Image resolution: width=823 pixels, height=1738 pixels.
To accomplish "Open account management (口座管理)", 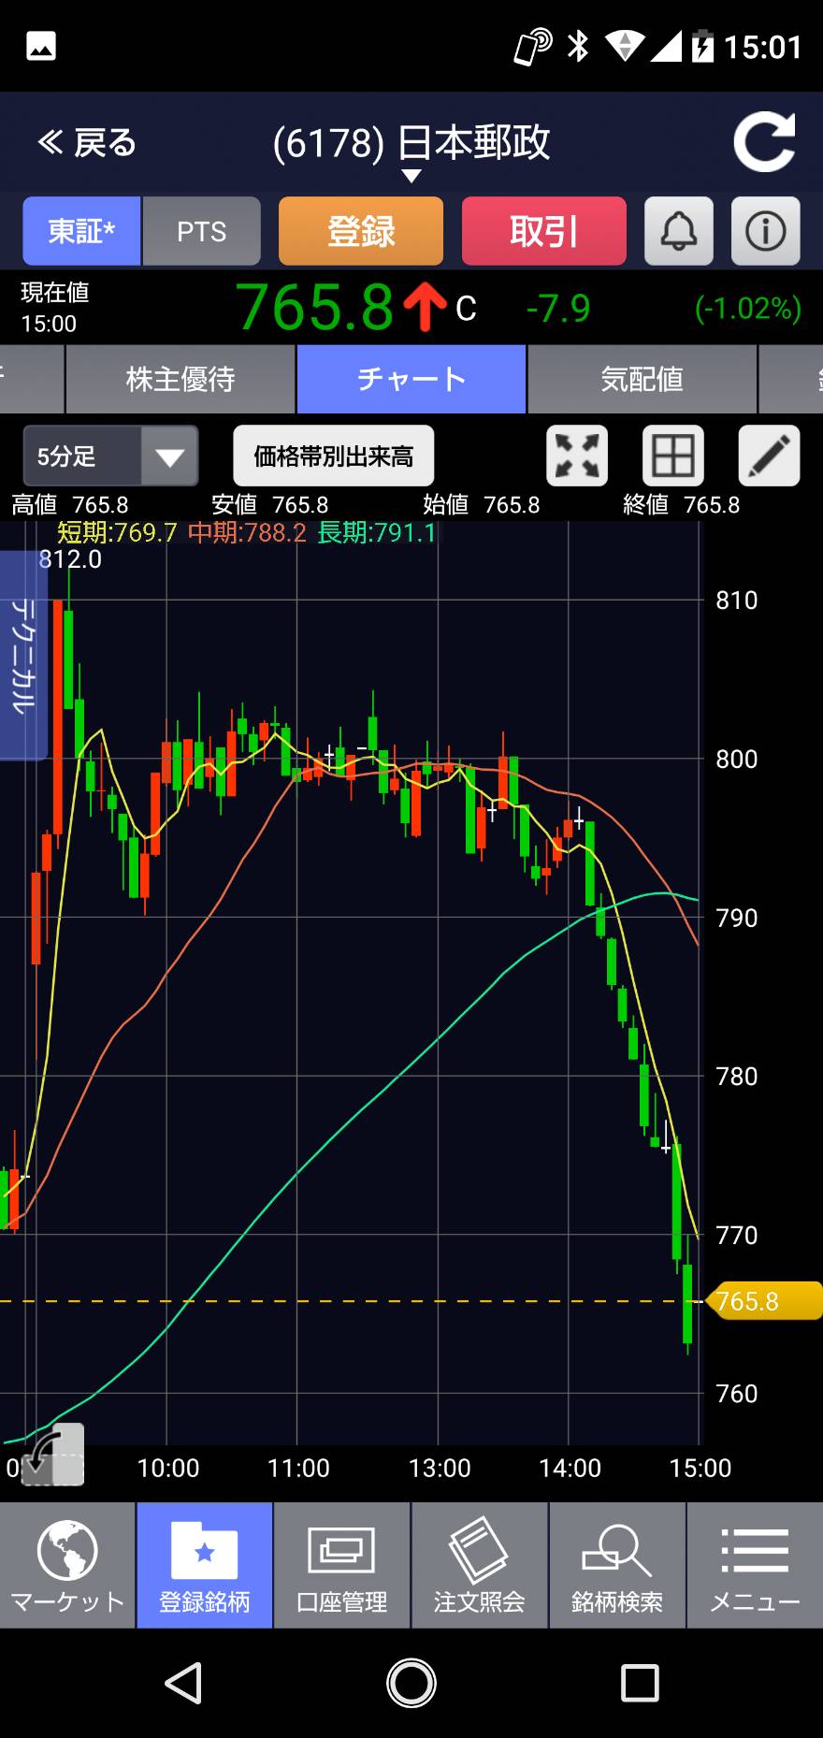I will 342,1565.
